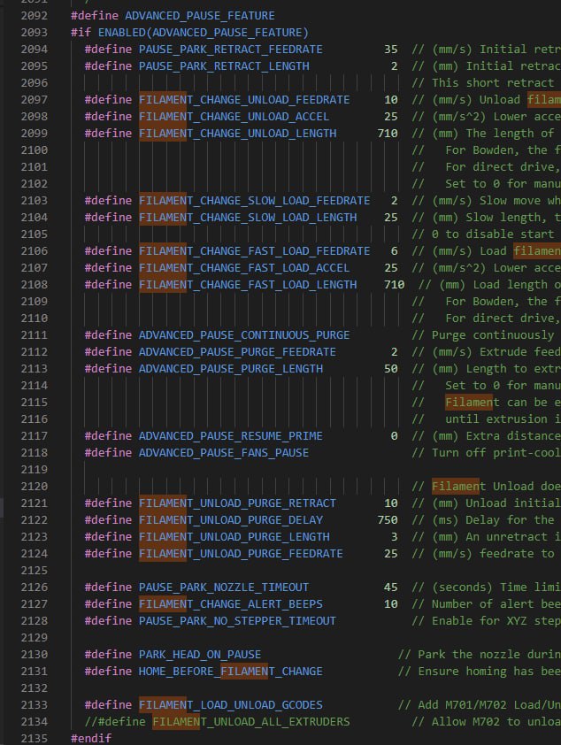Click the value 45 on line 2126
This screenshot has width=561, height=745.
coord(390,588)
